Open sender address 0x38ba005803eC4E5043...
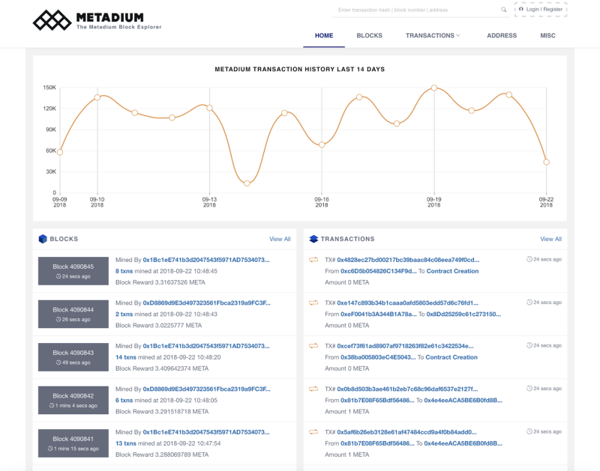The image size is (600, 471). coord(378,357)
